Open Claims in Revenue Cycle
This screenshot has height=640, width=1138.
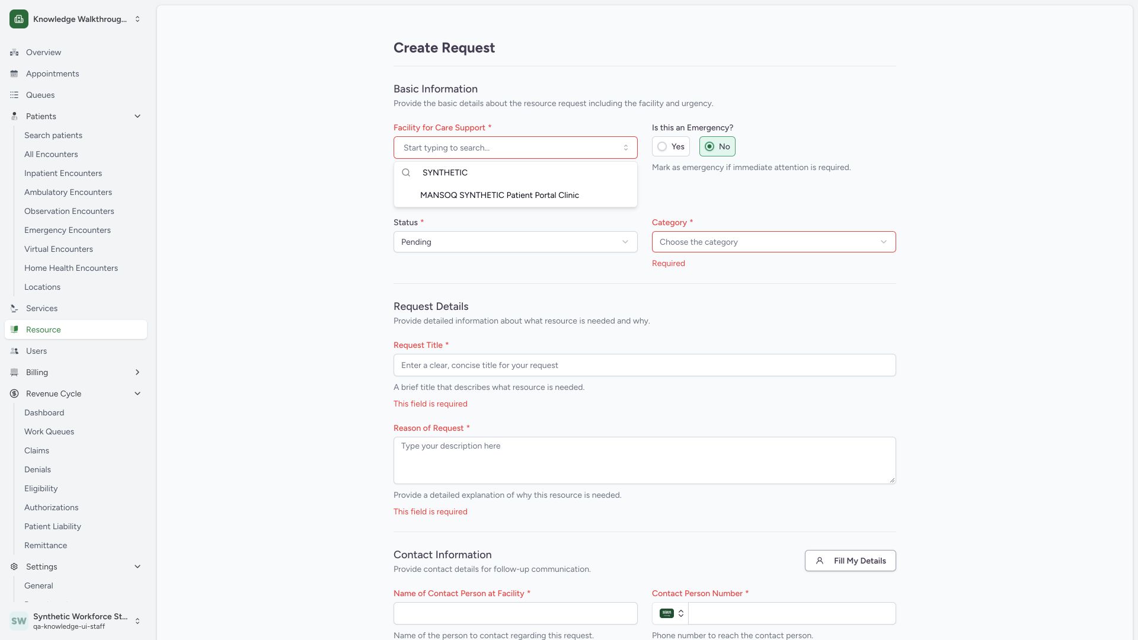click(37, 450)
